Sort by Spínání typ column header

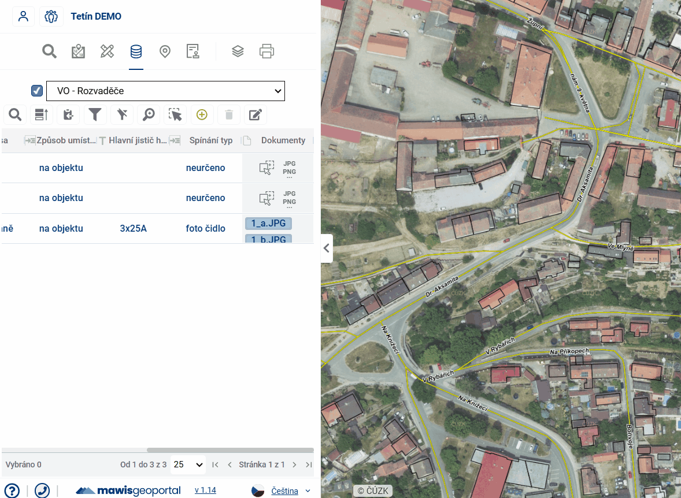pos(210,140)
